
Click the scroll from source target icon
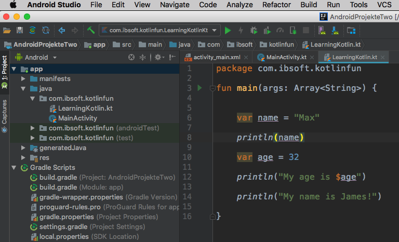[x=131, y=57]
